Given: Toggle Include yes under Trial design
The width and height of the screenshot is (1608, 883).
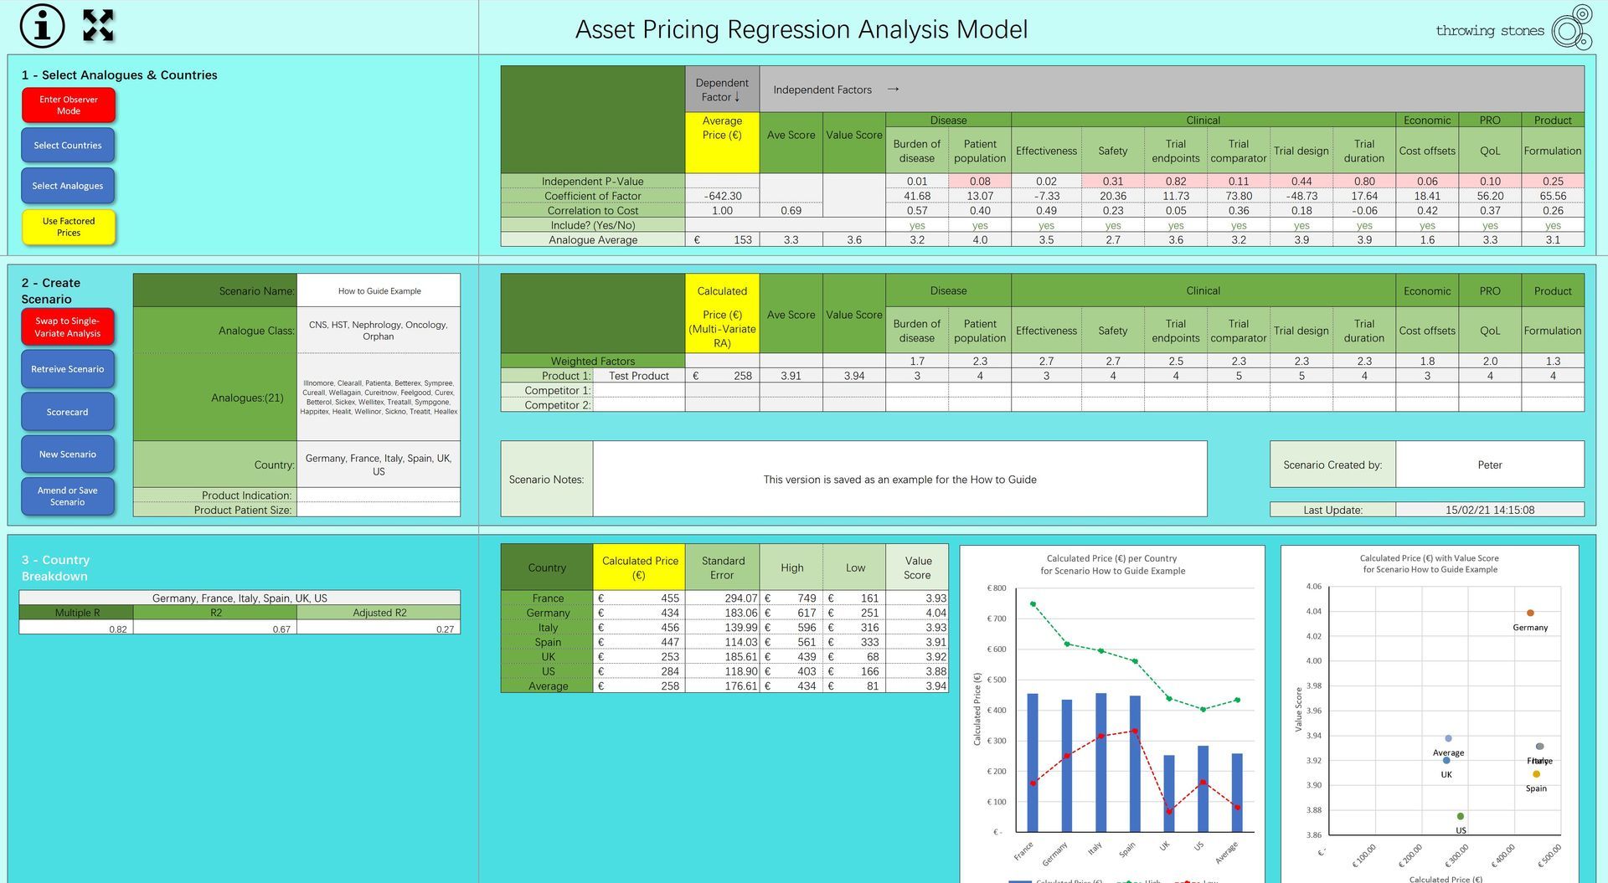Looking at the screenshot, I should click(1301, 225).
